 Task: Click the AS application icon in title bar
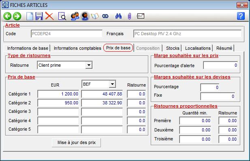click(x=5, y=5)
